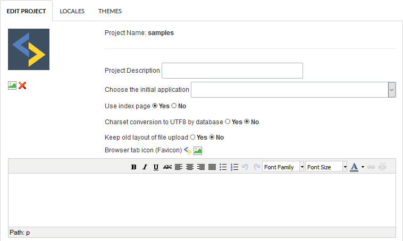Enable Charset conversion to UTF8 Yes option
This screenshot has height=241, width=403.
coord(228,122)
